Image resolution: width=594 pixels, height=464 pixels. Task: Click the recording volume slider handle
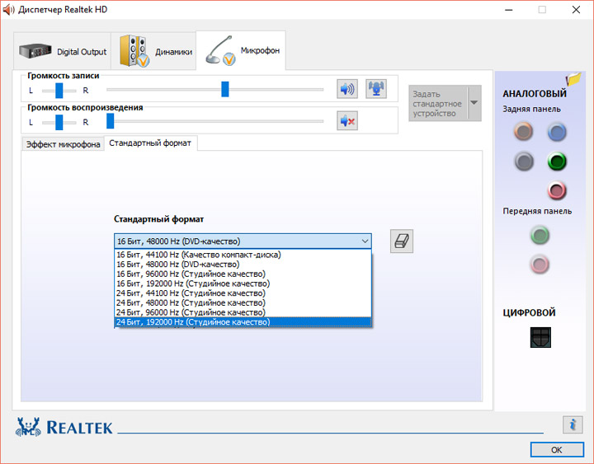click(x=225, y=89)
